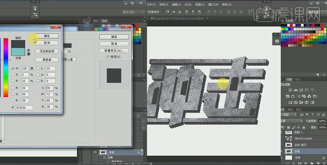
Task: Open the layer blend mode dropdown
Action: click(292, 121)
